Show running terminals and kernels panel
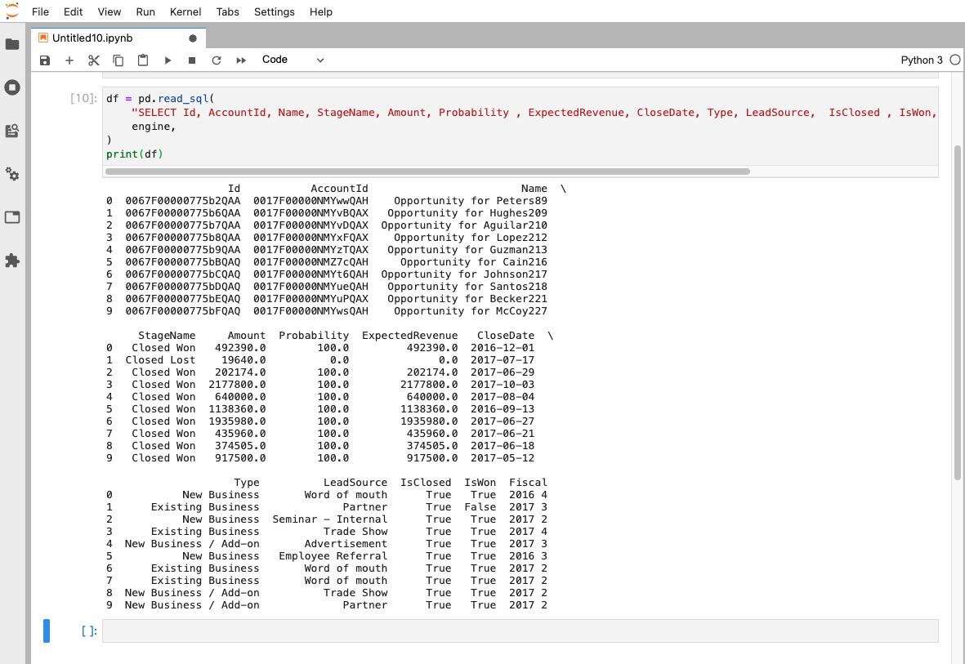 (12, 87)
